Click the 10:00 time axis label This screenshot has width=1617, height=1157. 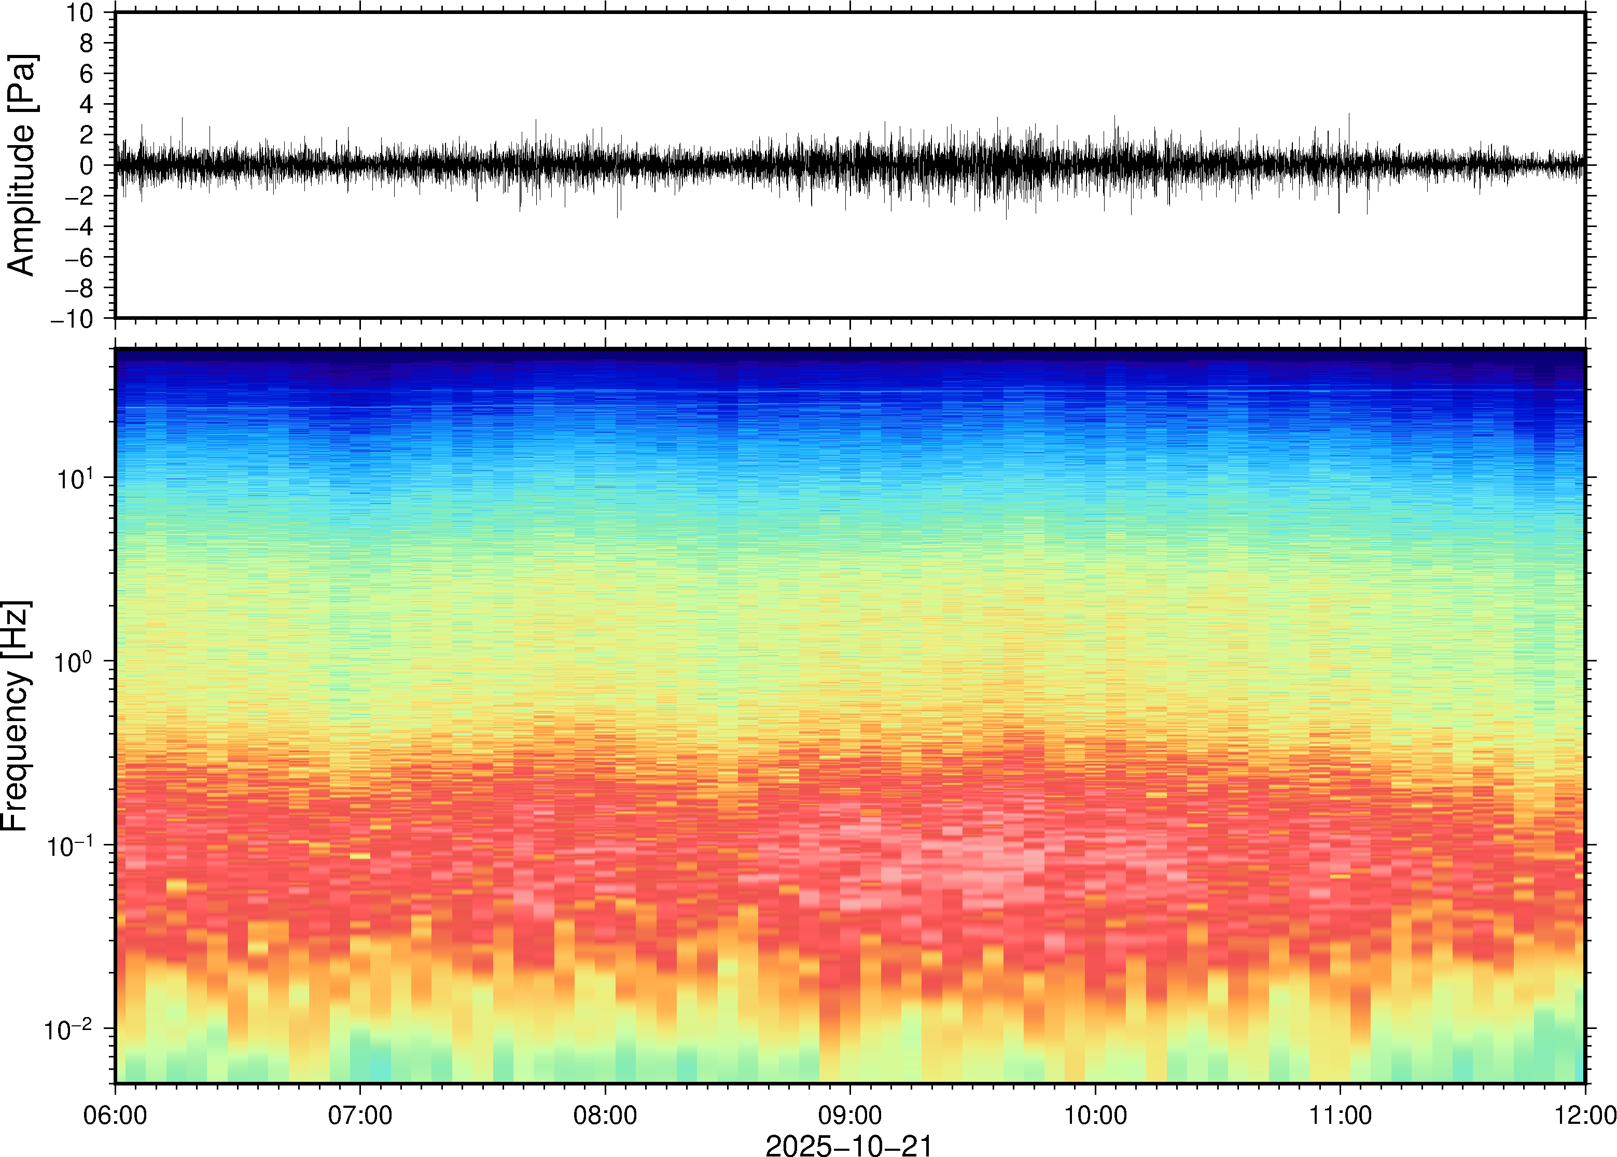1095,1115
